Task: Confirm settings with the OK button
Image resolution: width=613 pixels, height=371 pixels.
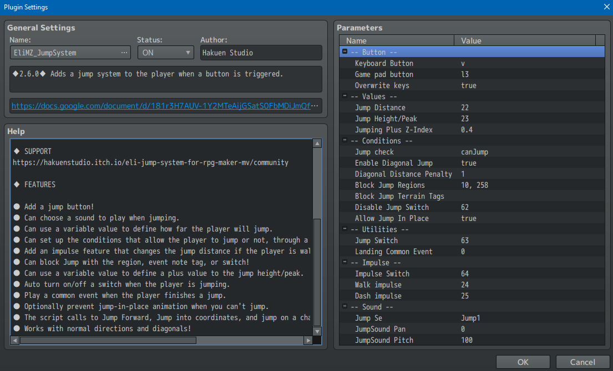Action: pos(523,362)
